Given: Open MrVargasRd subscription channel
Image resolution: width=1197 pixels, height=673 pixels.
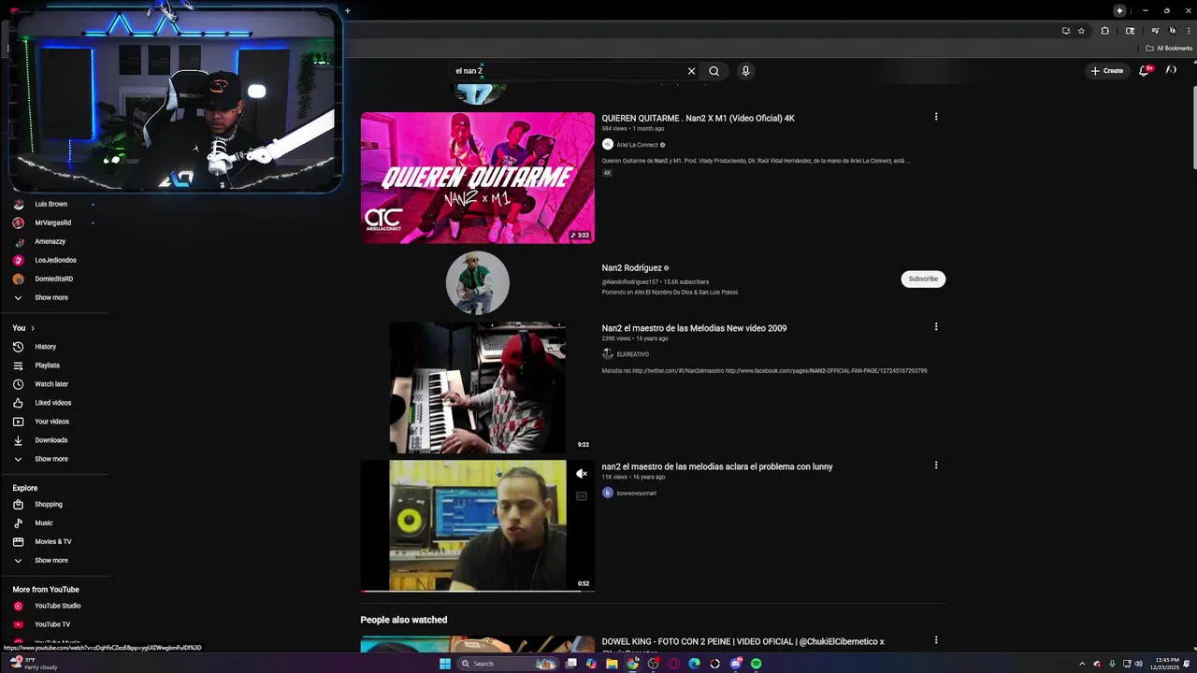Looking at the screenshot, I should click(x=54, y=222).
